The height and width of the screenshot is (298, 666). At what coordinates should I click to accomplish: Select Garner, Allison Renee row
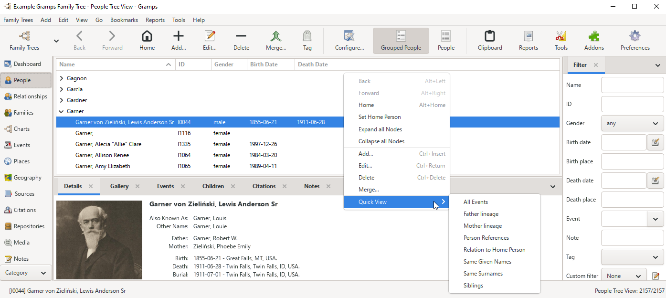tap(308, 155)
